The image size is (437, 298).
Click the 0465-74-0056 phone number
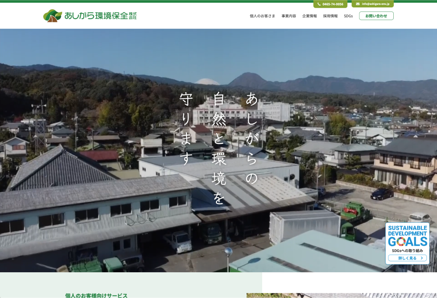point(333,4)
